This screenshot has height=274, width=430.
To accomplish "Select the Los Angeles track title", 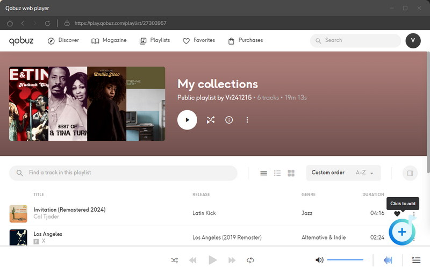I will point(48,234).
